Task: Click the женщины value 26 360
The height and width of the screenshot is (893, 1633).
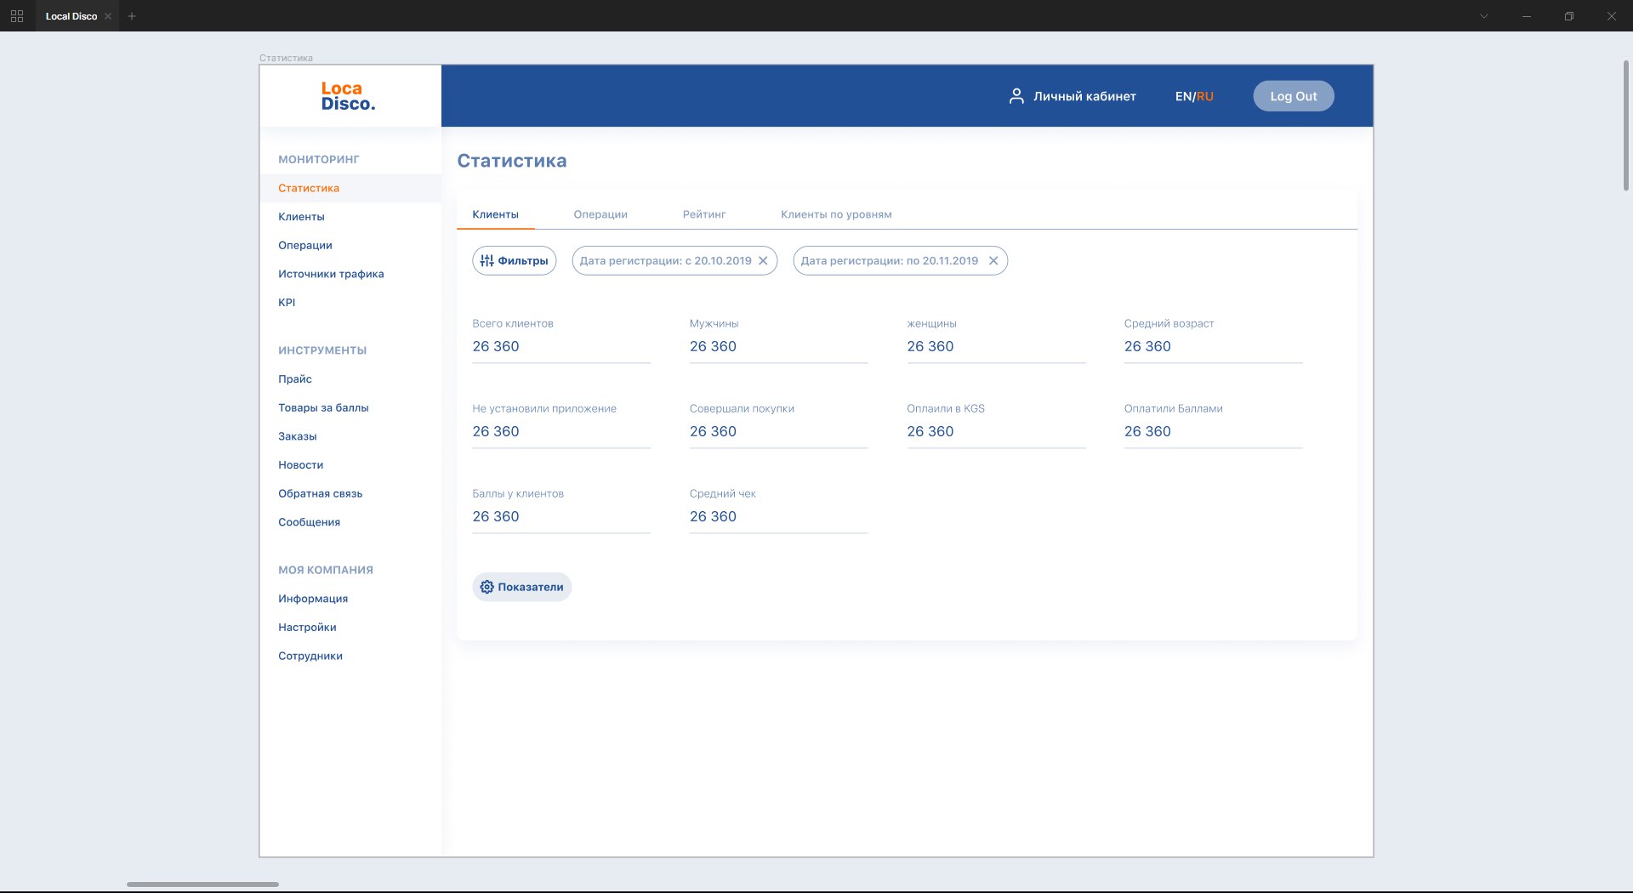Action: click(x=930, y=346)
